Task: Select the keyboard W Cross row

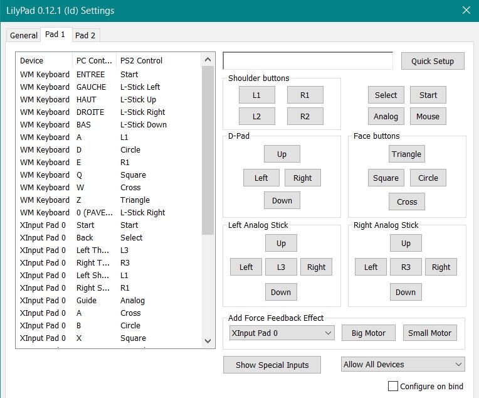Action: coord(109,187)
